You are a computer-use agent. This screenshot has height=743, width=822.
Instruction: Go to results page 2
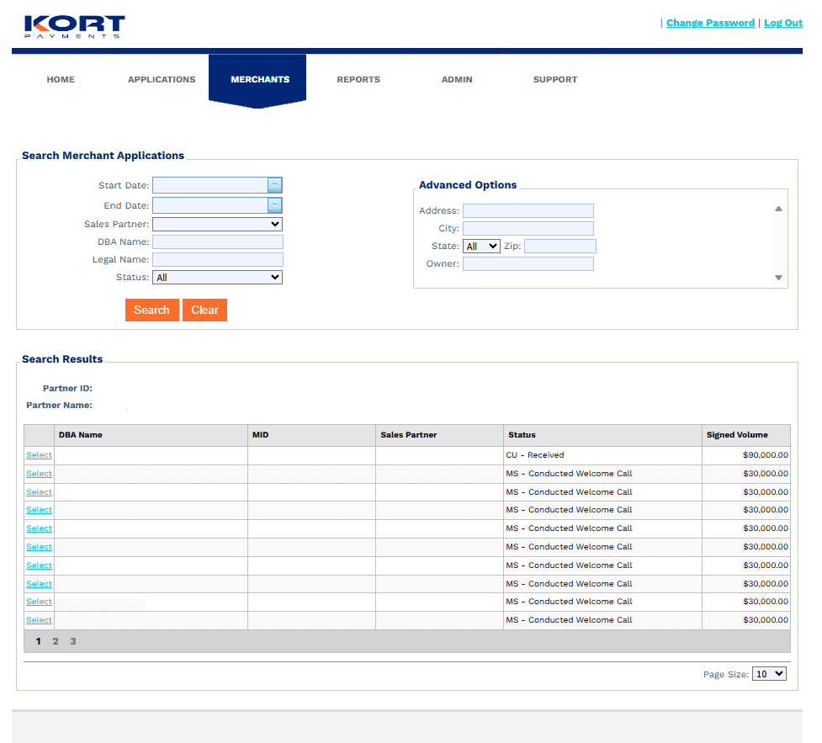[56, 641]
